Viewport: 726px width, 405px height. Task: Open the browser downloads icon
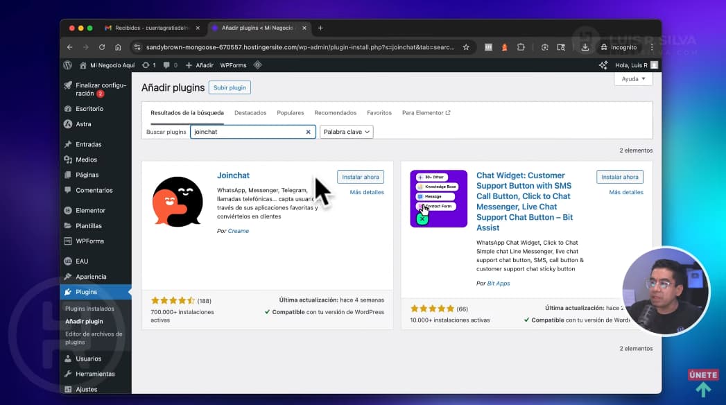coord(585,47)
